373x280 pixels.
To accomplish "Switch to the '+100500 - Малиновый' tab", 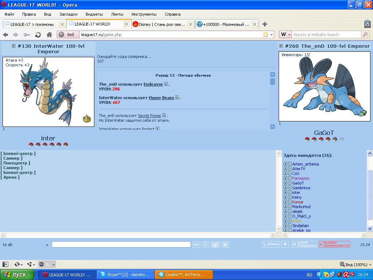I will click(226, 24).
